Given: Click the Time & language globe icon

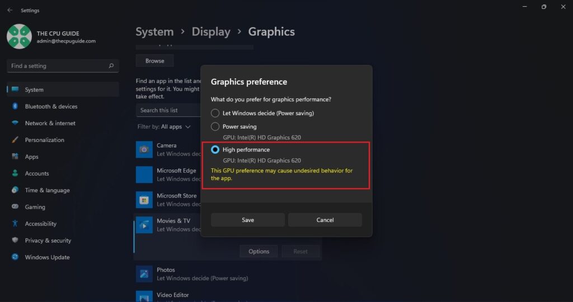Looking at the screenshot, I should 15,190.
